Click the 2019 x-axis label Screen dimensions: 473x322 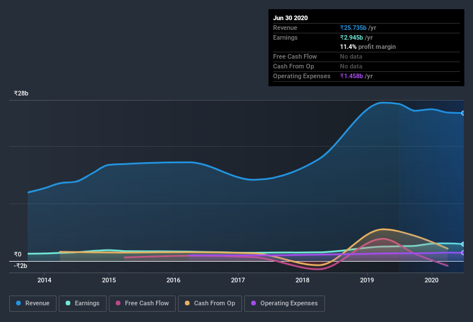click(367, 280)
